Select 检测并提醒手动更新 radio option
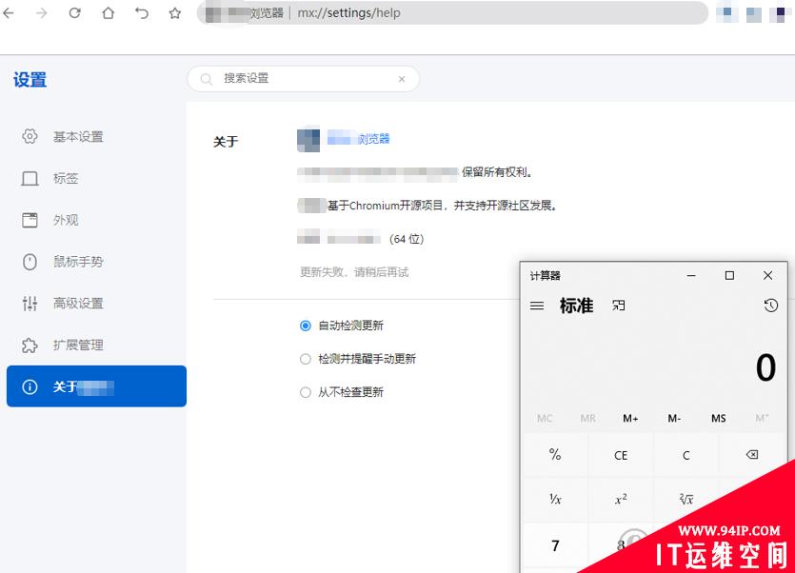This screenshot has width=795, height=573. pyautogui.click(x=306, y=359)
